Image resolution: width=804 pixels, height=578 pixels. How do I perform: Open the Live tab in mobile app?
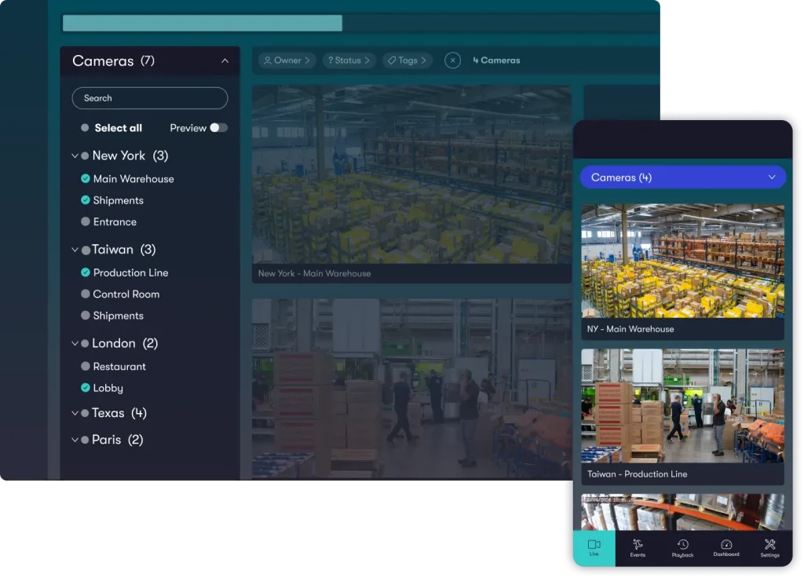point(594,548)
